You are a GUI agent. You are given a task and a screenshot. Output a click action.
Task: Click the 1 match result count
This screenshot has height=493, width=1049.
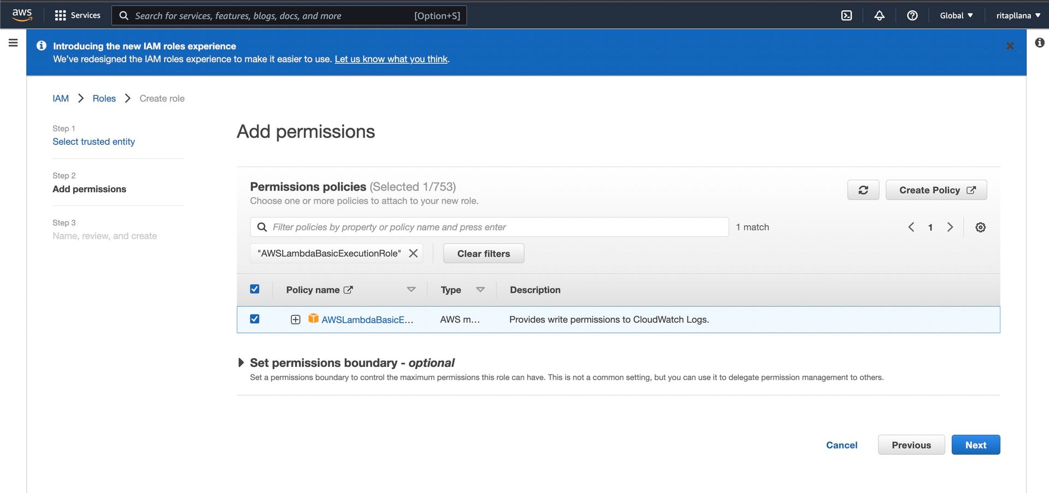752,227
